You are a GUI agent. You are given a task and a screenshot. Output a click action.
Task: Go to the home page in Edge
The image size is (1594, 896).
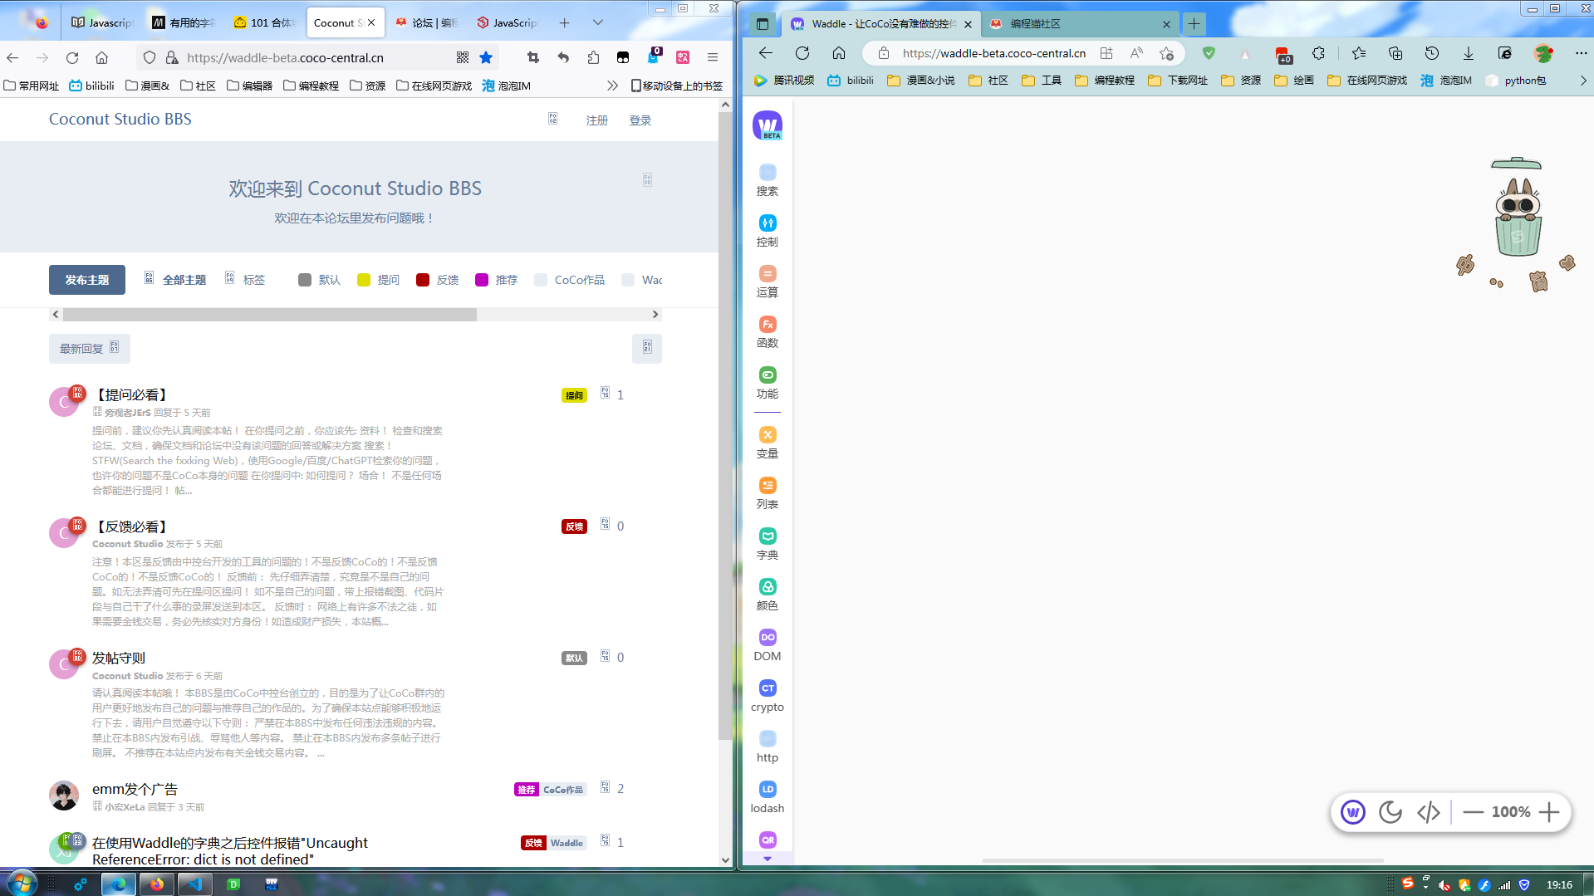[x=839, y=53]
